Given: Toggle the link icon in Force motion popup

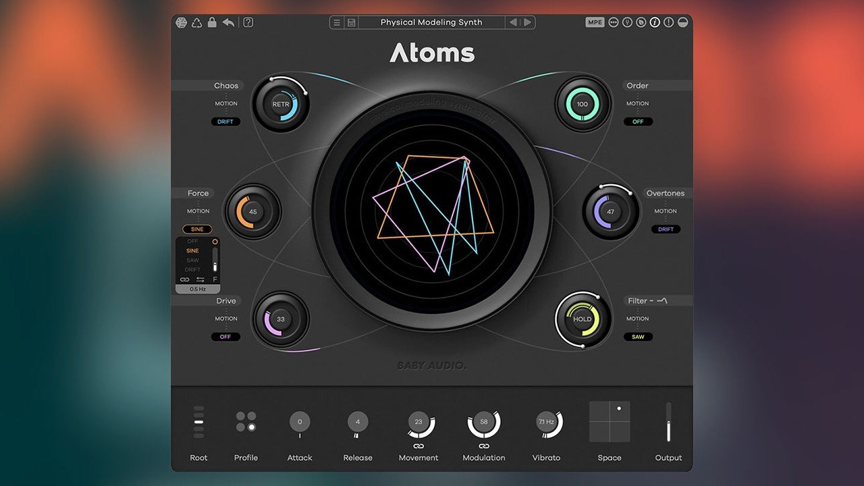Looking at the screenshot, I should 184,279.
